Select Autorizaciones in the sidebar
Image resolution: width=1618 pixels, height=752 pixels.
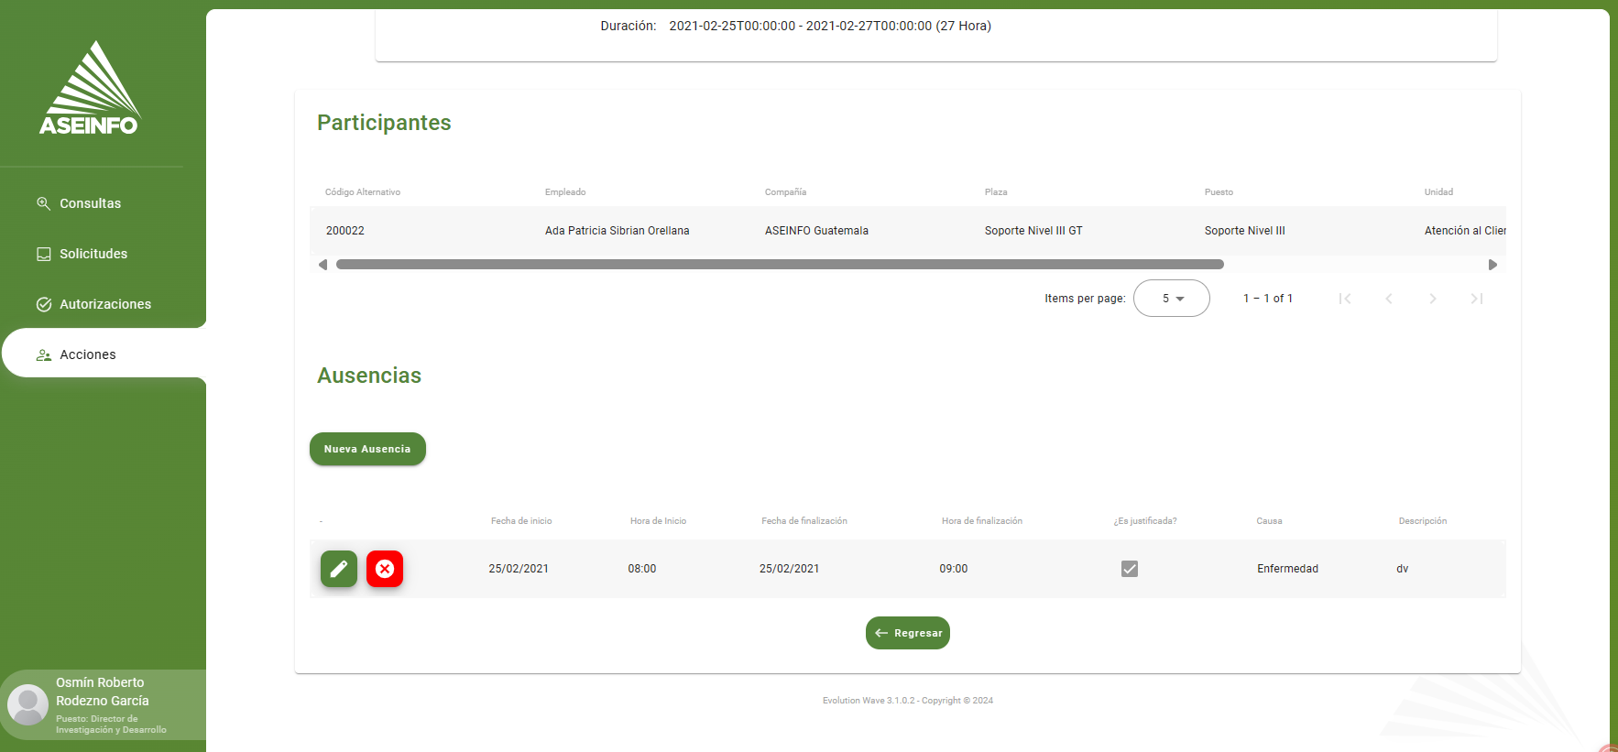[x=104, y=304]
